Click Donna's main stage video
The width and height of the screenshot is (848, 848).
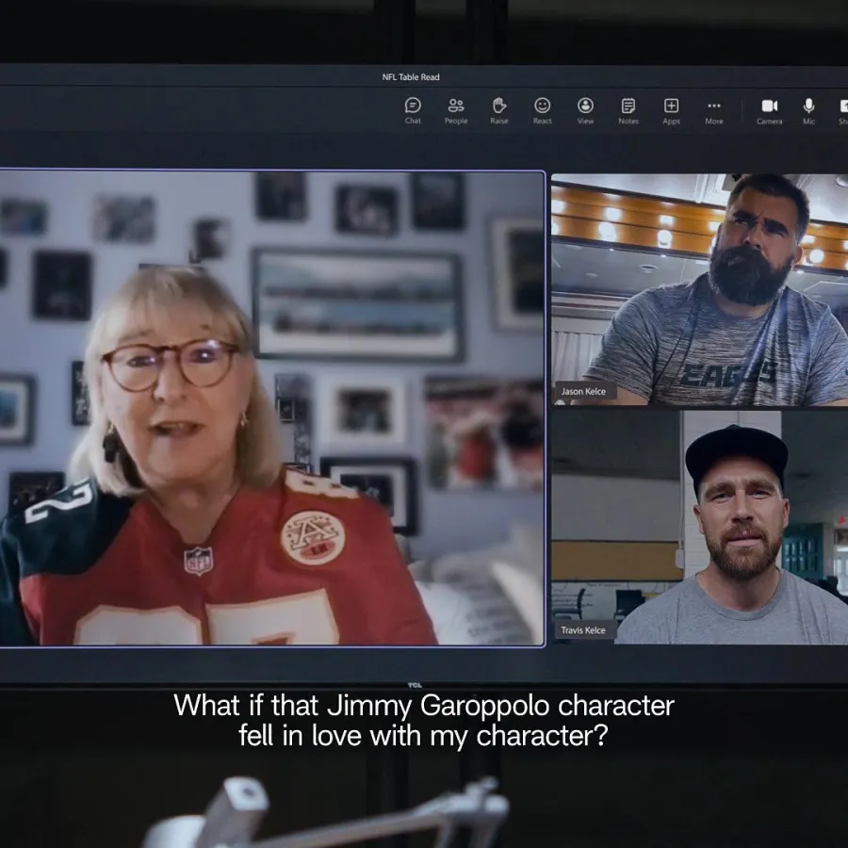coord(273,405)
